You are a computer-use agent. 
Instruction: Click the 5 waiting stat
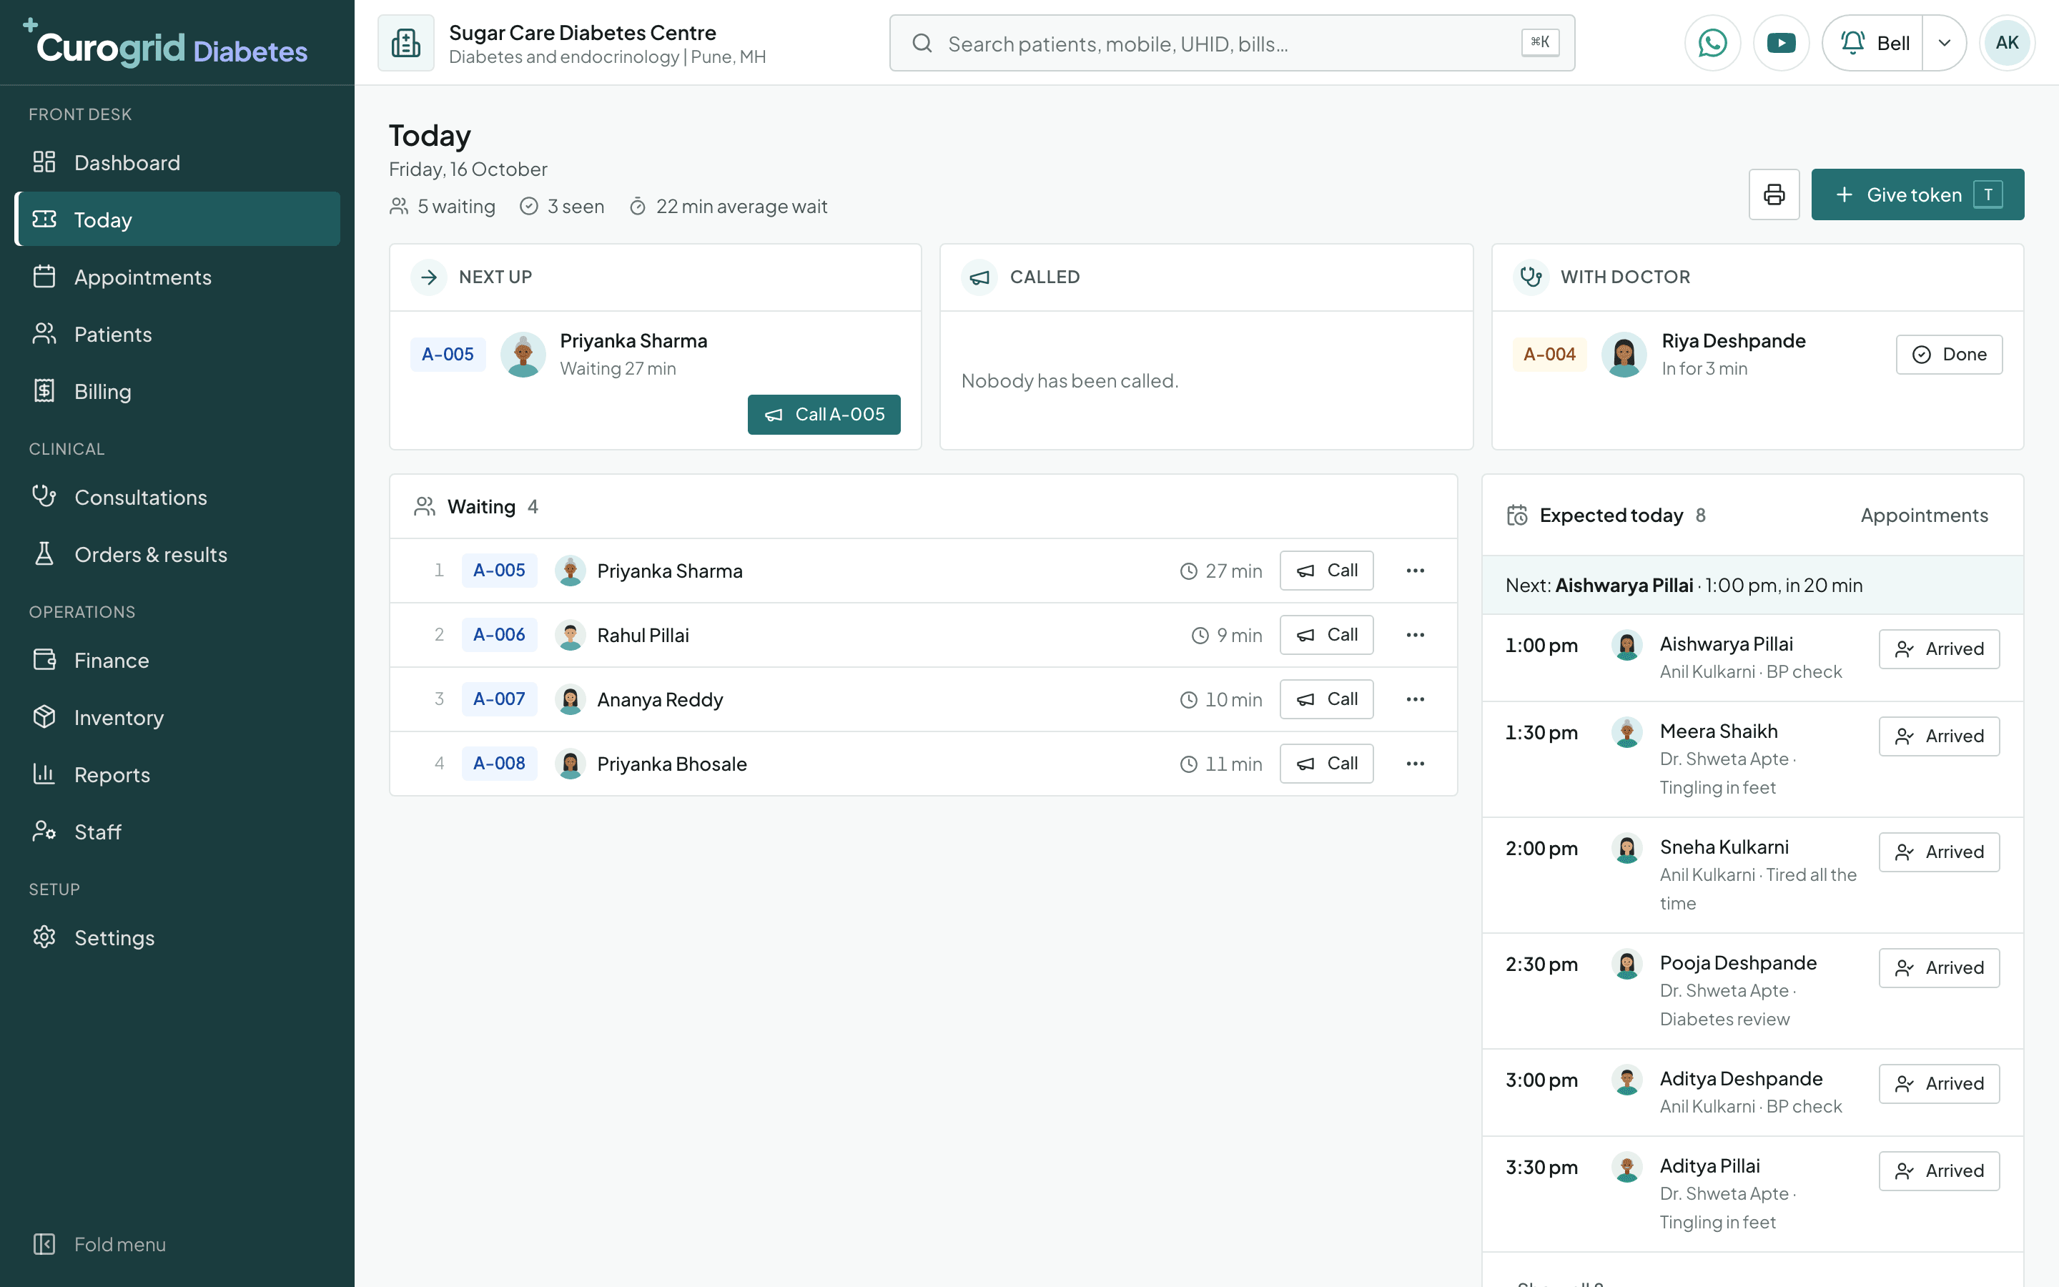[443, 206]
